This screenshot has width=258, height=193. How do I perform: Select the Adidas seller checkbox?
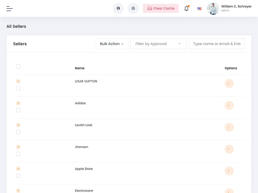18,110
